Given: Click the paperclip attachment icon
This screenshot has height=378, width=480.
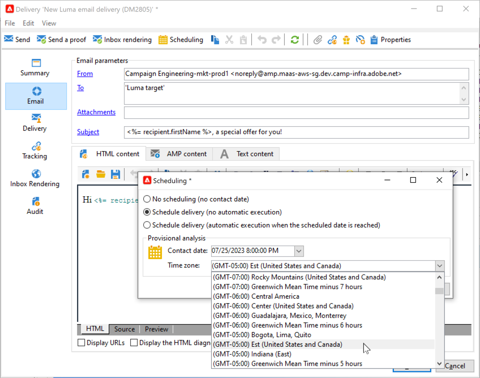Looking at the screenshot, I should pyautogui.click(x=318, y=40).
